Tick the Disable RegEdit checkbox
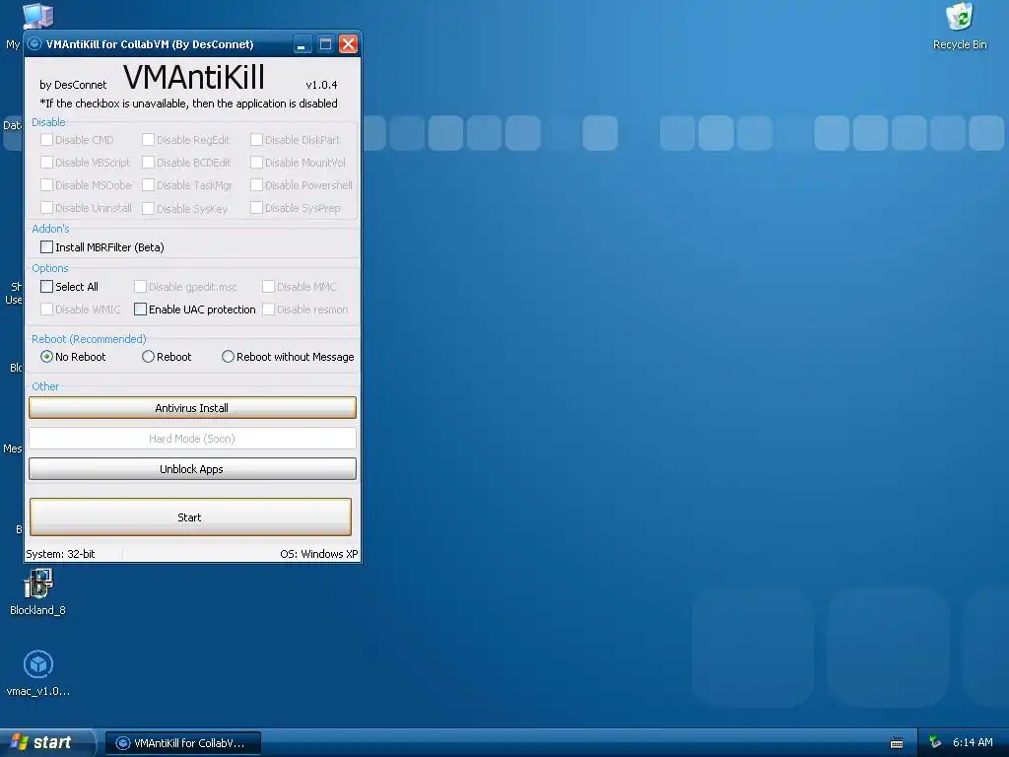Viewport: 1009px width, 757px height. 148,140
